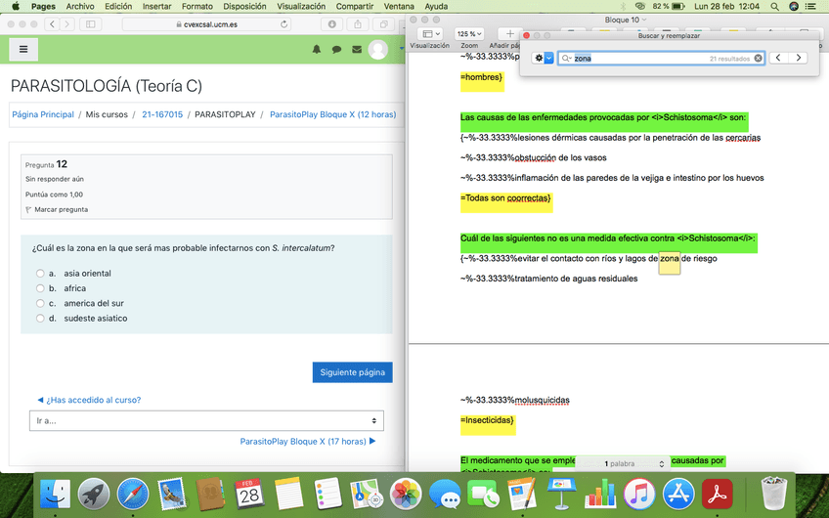Expand the search options gear dropdown
829x518 pixels.
pos(544,59)
